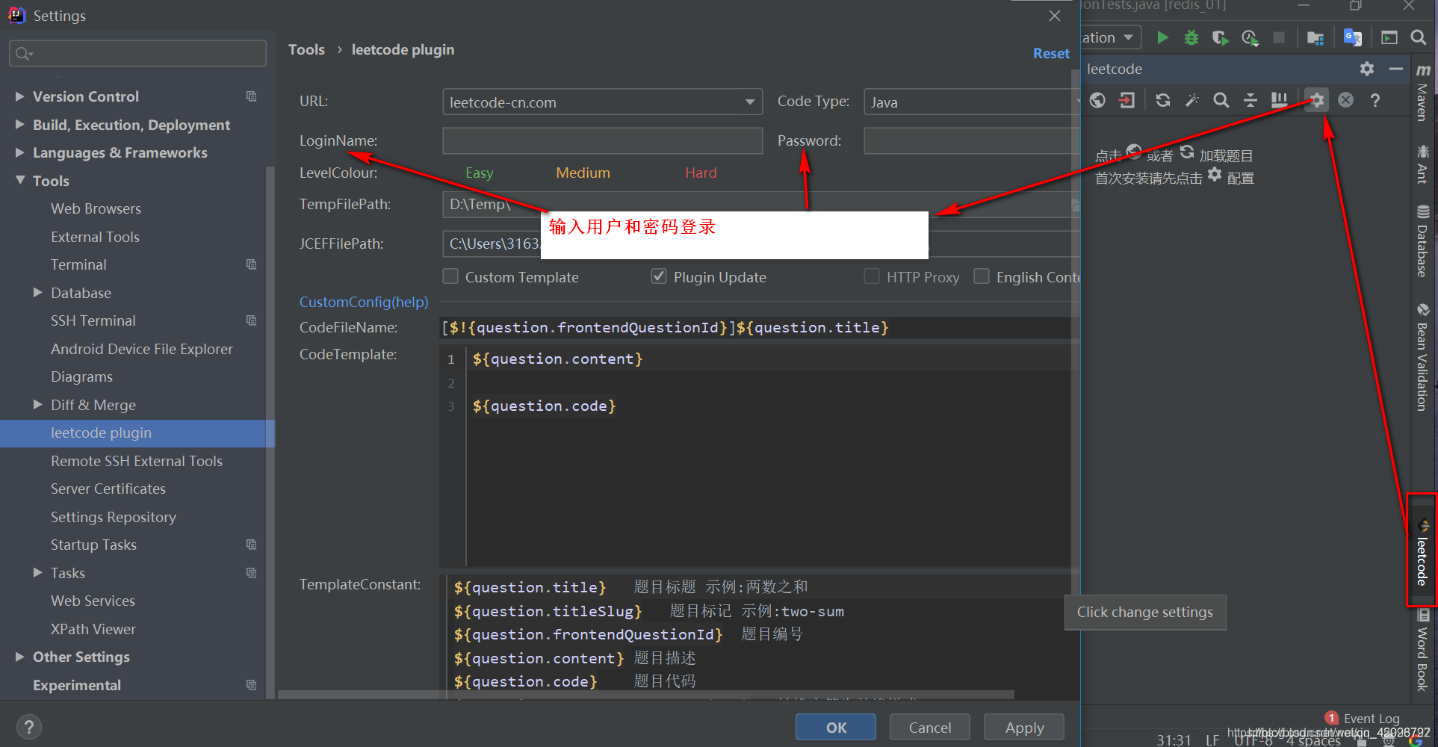
Task: Click the magic wand icon in the leetcode toolbar
Action: pos(1192,100)
